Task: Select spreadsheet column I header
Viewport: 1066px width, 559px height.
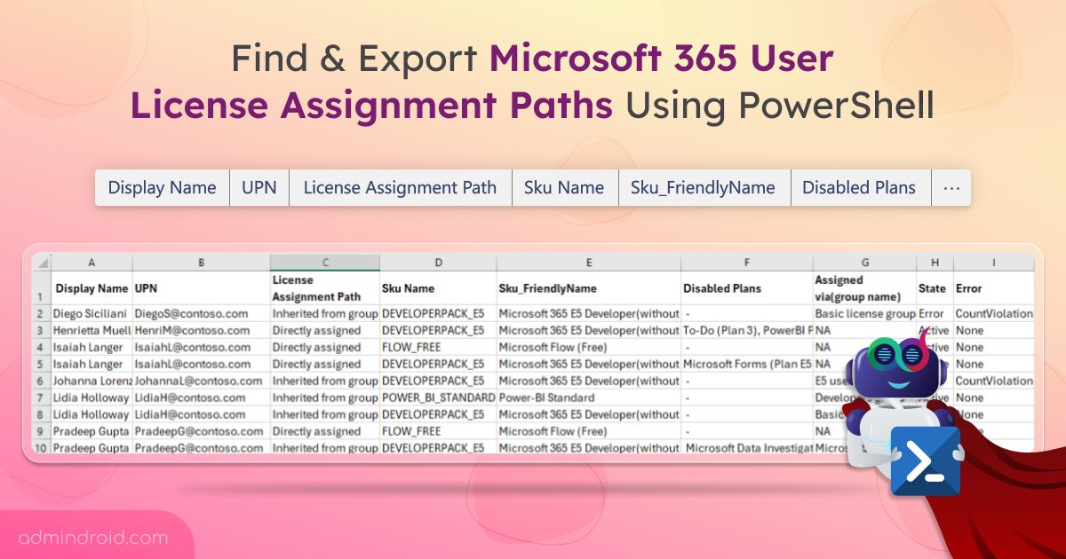Action: [993, 262]
